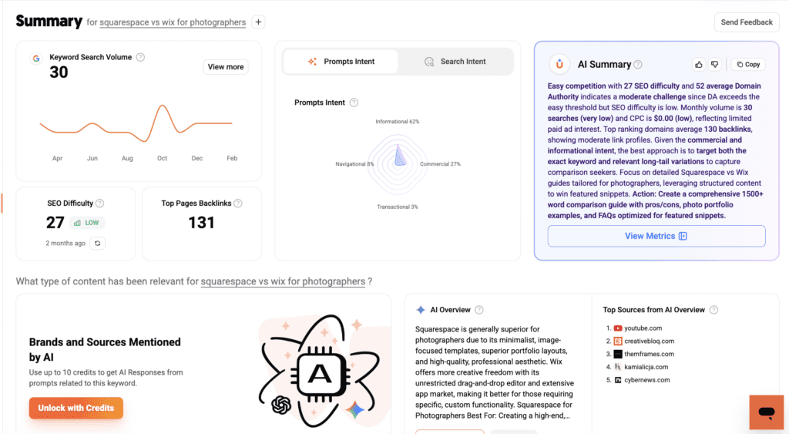Click the info icon beside AI Overview
Viewport: 789px width, 434px height.
pos(479,310)
